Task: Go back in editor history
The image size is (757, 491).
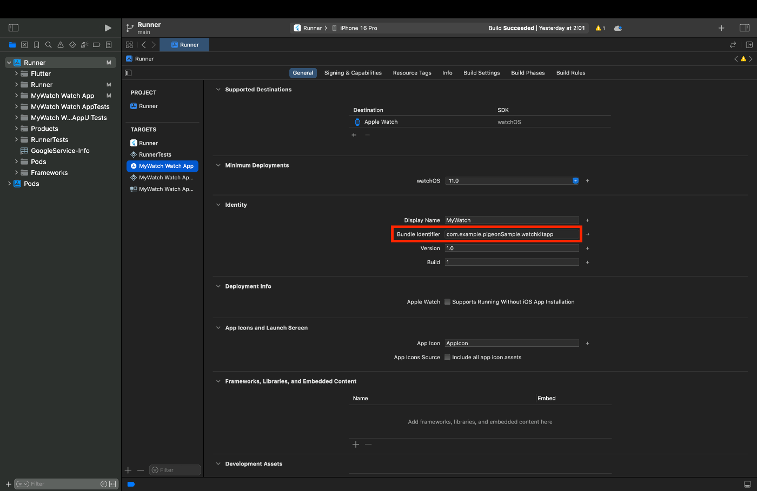Action: 143,45
